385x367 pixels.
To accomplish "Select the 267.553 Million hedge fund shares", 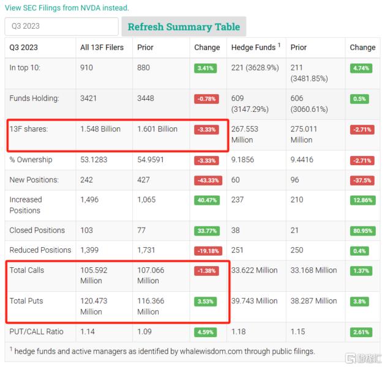I will pos(245,135).
